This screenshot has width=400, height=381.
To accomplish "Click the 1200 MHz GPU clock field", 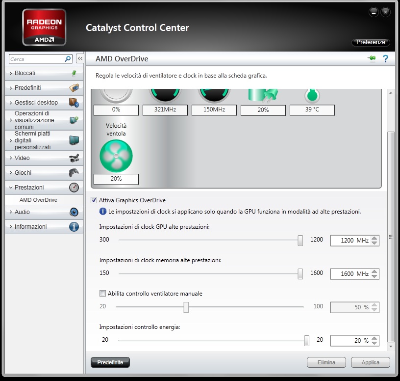I will (354, 241).
